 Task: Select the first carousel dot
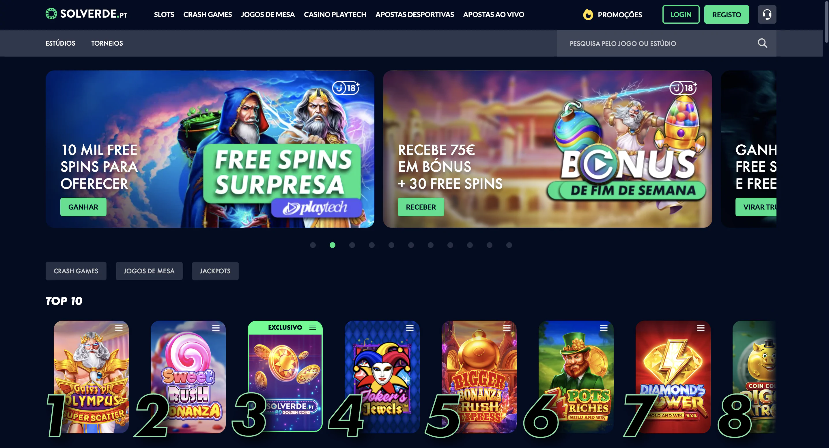[x=313, y=245]
